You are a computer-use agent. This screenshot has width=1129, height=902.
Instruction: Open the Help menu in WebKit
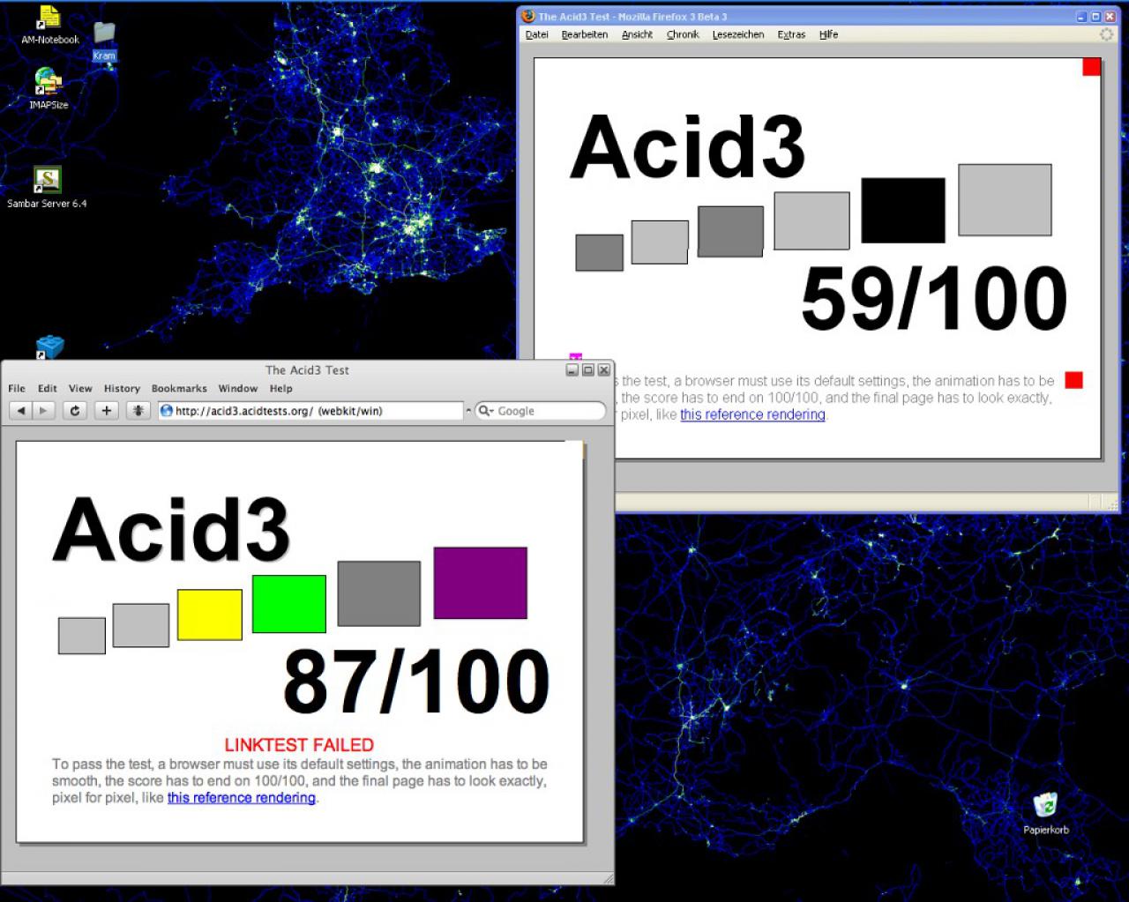(x=281, y=388)
